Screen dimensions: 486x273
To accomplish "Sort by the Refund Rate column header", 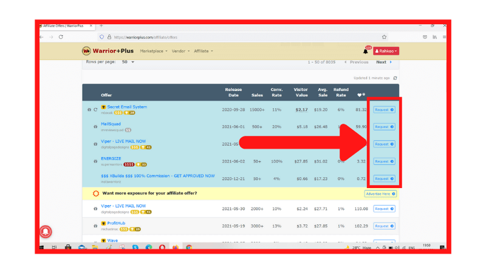I will (x=341, y=92).
